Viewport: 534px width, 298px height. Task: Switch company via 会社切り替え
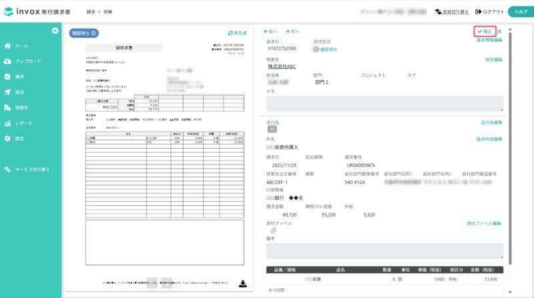452,11
